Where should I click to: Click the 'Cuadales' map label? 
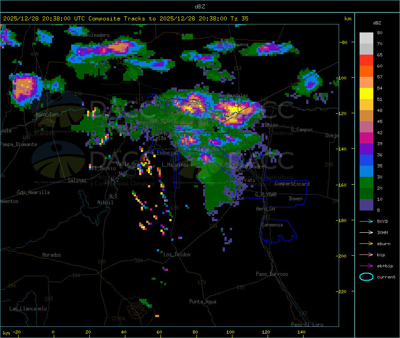(x=237, y=95)
